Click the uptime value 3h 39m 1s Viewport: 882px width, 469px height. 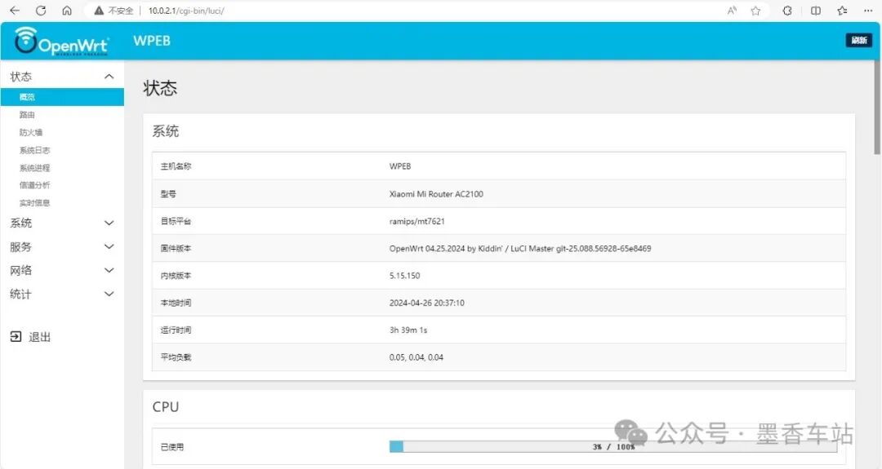(x=408, y=330)
